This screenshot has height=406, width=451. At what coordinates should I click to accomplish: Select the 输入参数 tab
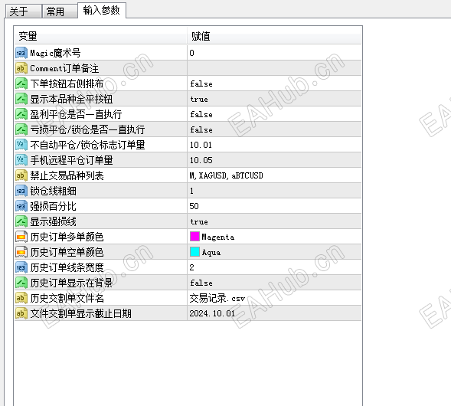tap(102, 11)
